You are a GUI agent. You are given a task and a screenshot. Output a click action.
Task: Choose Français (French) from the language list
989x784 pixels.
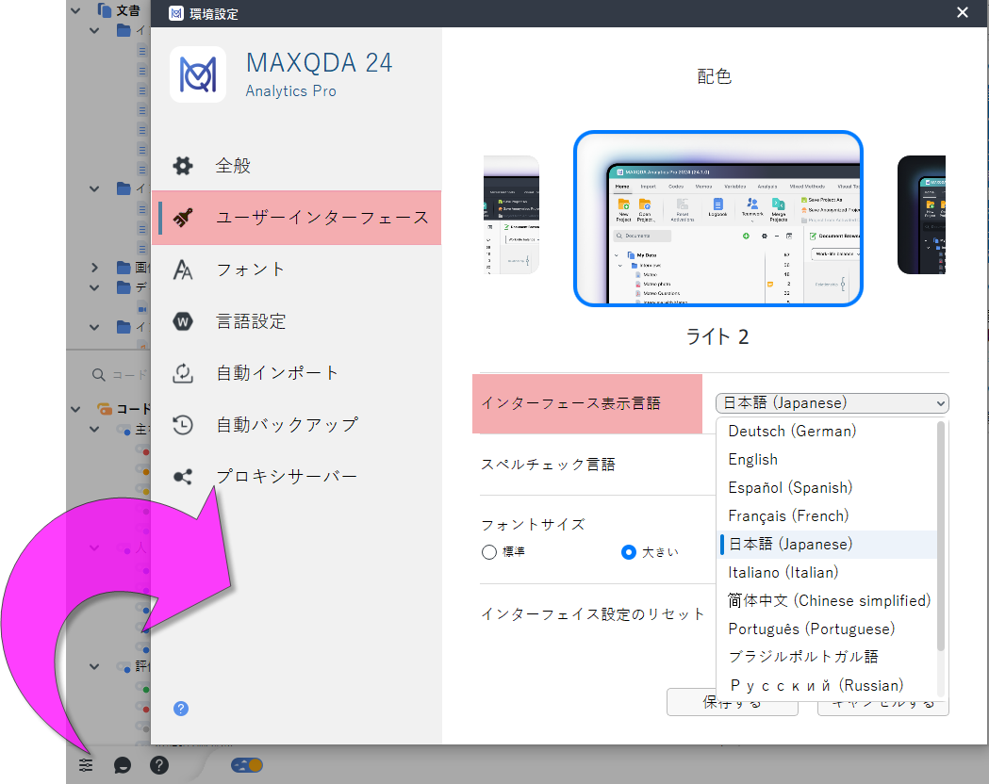click(788, 516)
